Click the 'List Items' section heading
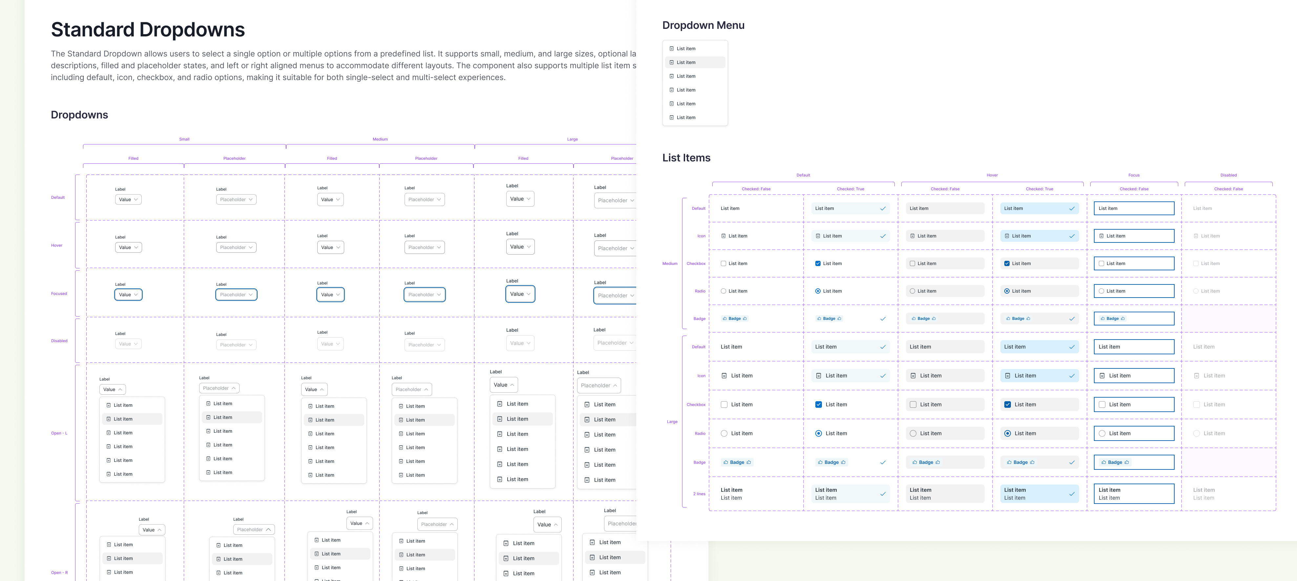The image size is (1297, 581). pyautogui.click(x=686, y=158)
